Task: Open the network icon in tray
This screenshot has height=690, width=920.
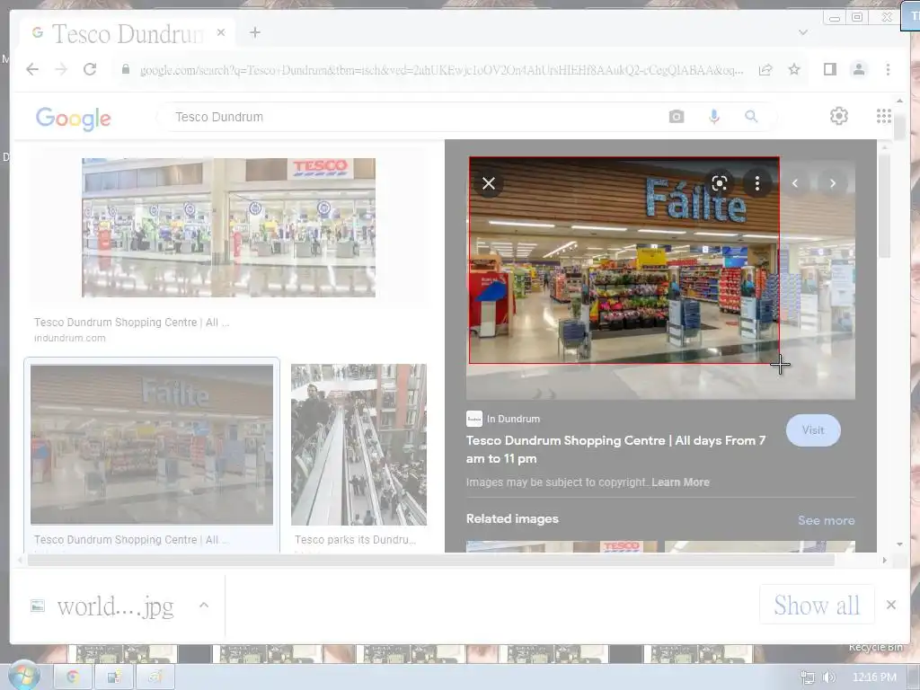Action: [x=808, y=677]
